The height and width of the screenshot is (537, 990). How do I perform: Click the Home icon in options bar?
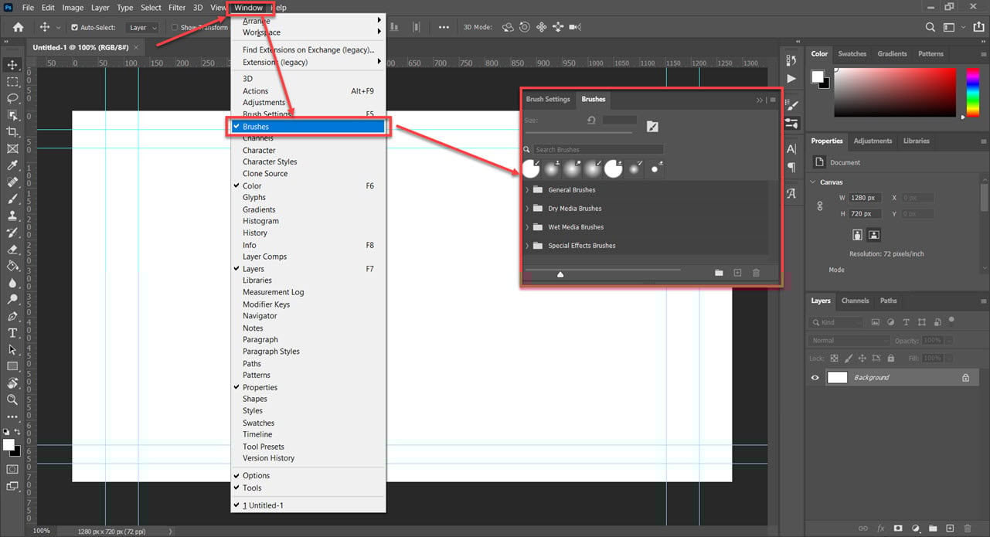[19, 27]
